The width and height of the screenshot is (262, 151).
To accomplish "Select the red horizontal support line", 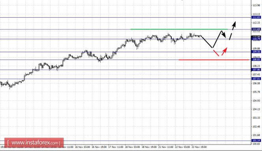I will 214,60.
